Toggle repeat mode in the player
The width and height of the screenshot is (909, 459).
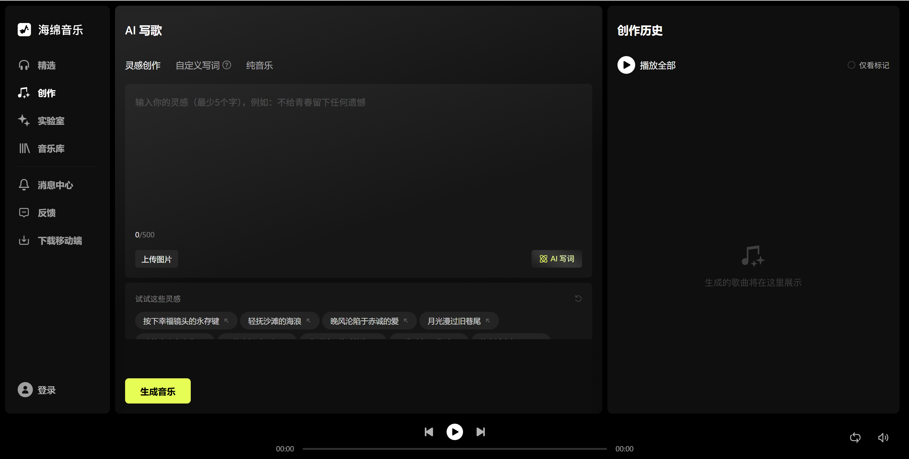[x=855, y=437]
